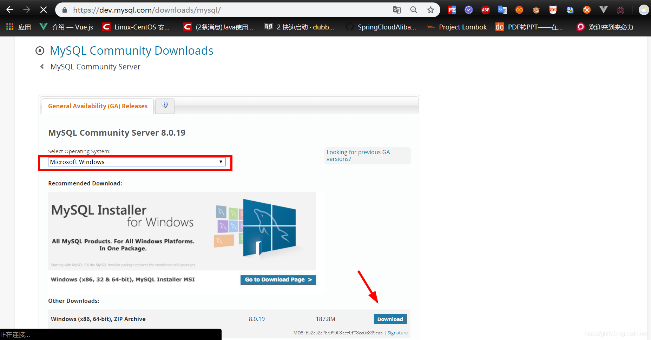Open the Linux-CentOS bookmark
This screenshot has height=340, width=651.
click(x=136, y=27)
